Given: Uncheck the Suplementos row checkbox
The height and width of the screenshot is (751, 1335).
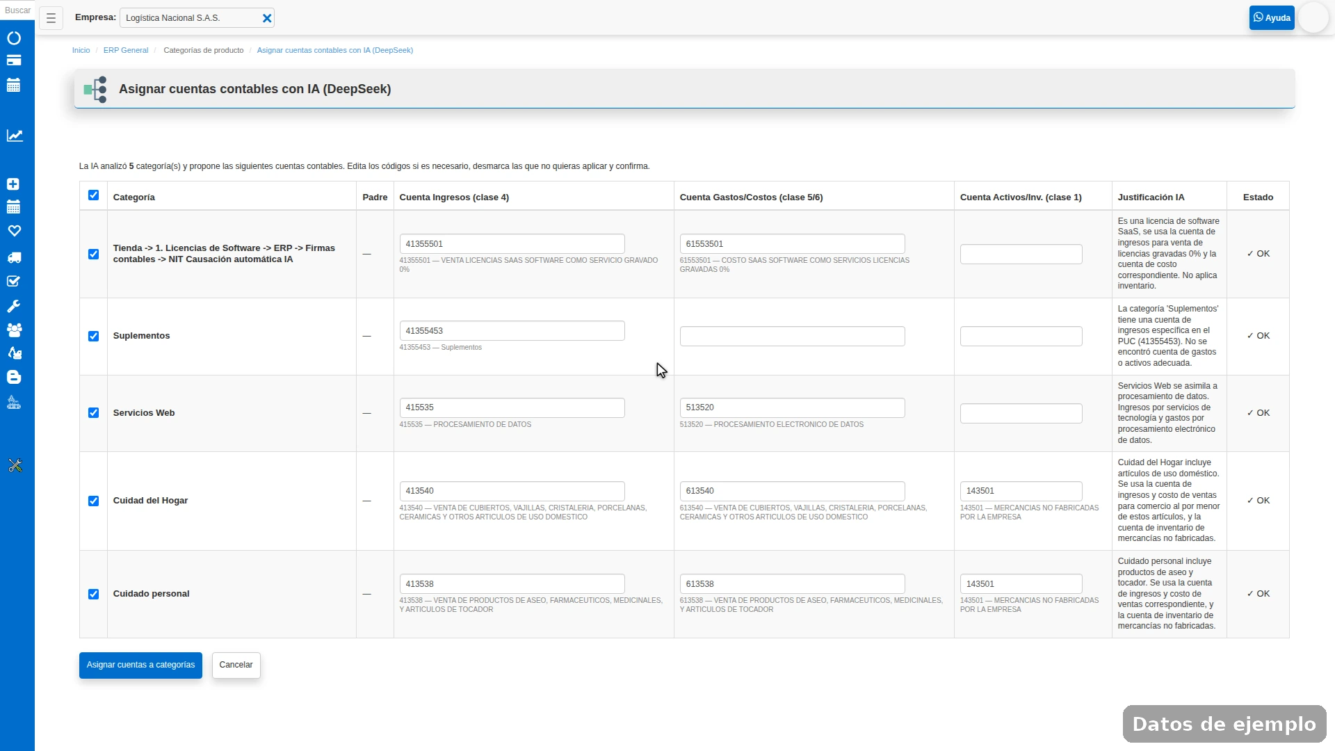Looking at the screenshot, I should click(93, 337).
